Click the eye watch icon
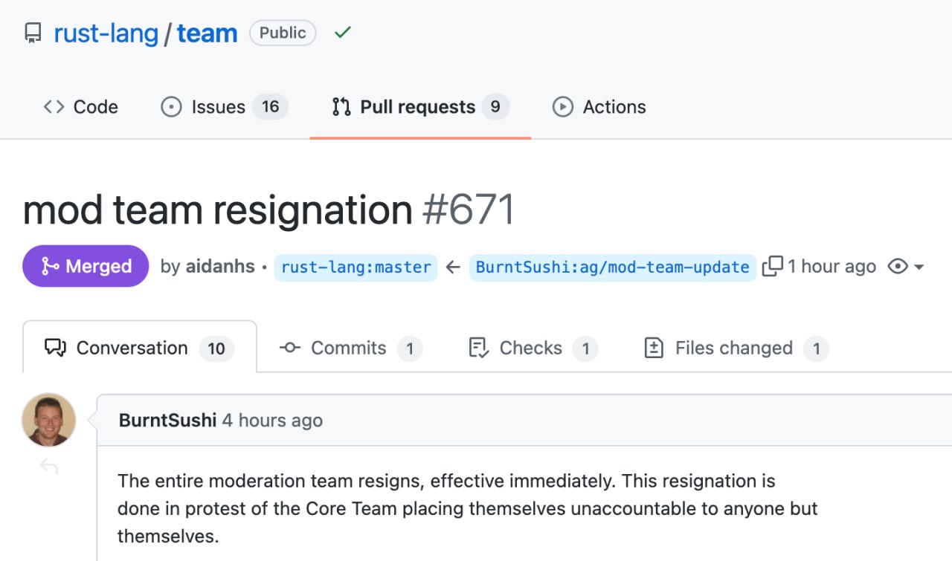 (x=898, y=266)
